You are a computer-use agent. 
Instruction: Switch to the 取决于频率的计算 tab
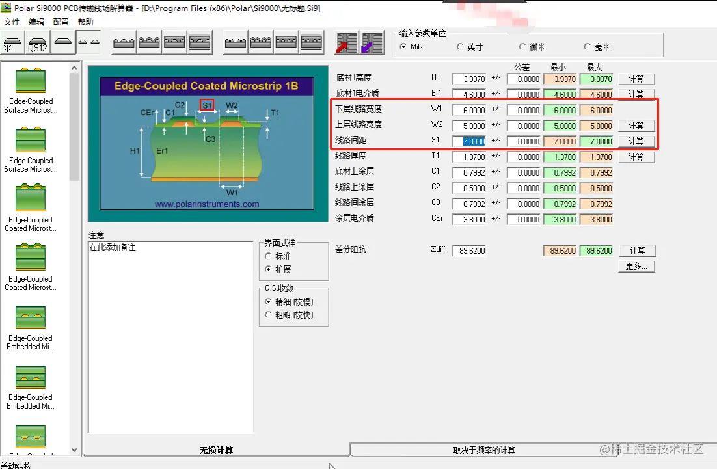484,450
